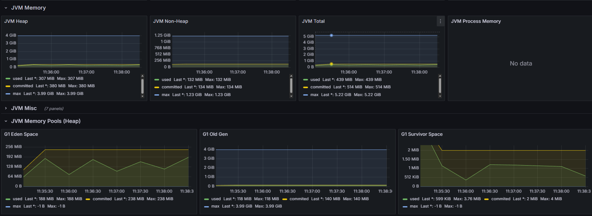Click the JVM Non-Heap panel title

[171, 21]
